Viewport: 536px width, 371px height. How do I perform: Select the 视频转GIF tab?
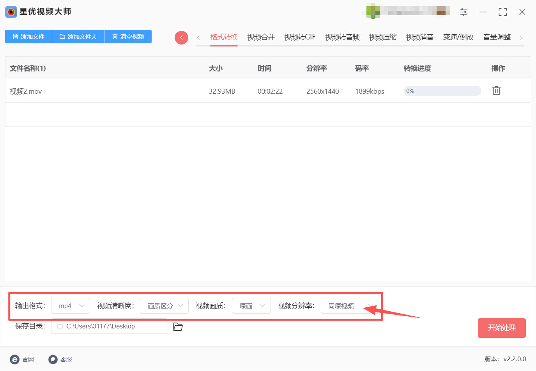[x=299, y=37]
